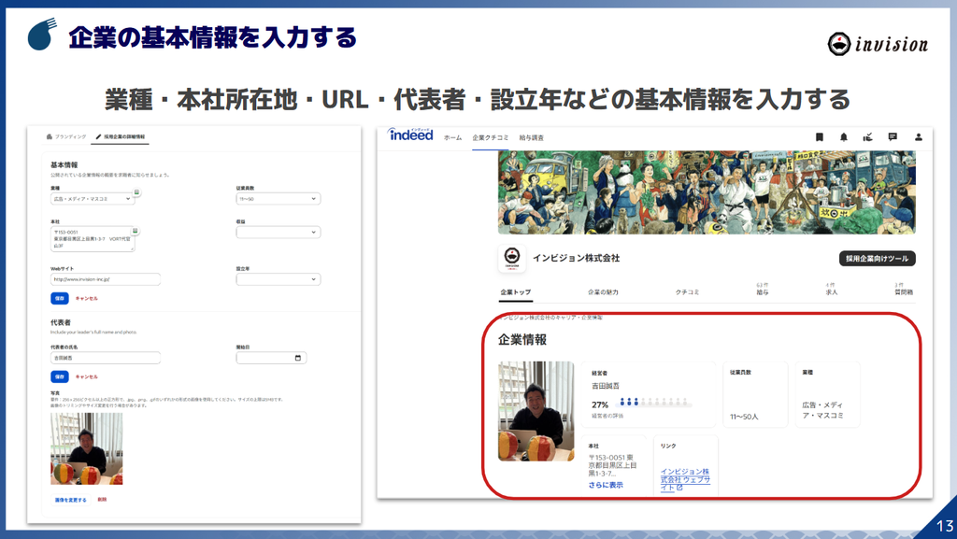Click the 本社 address text area

(93, 239)
